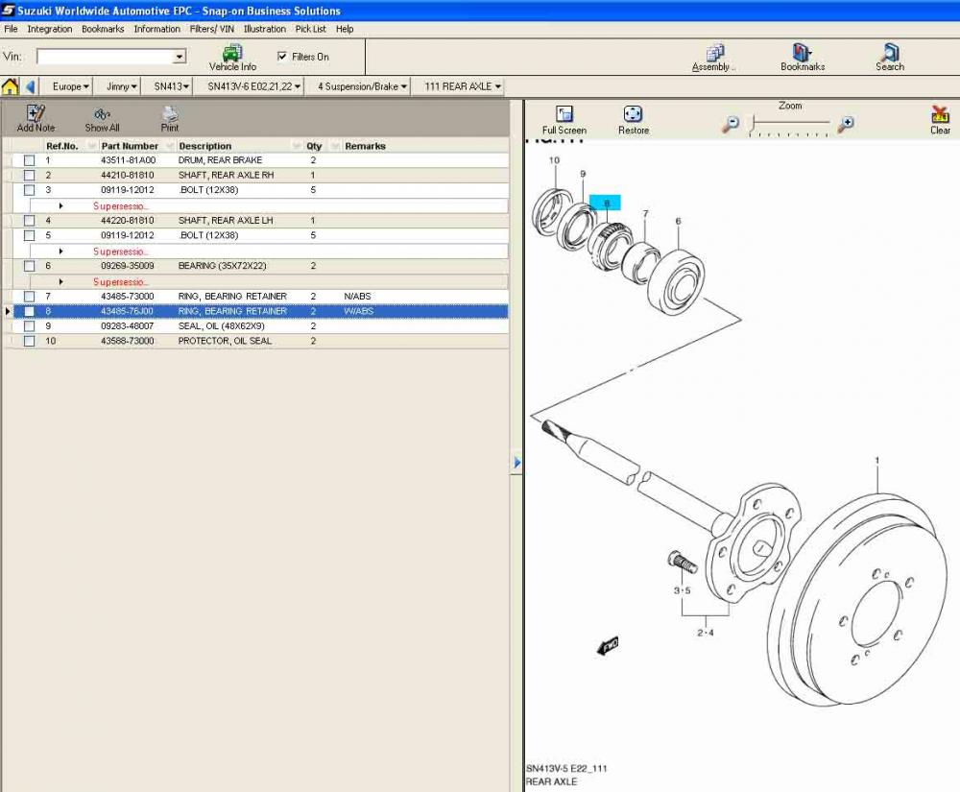The image size is (960, 792).
Task: Print the parts list
Action: [170, 114]
